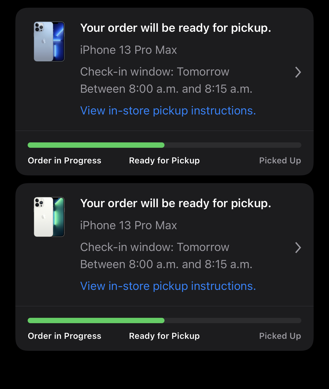Open details chevron for Sierra Blue iPhone order

[x=298, y=72]
